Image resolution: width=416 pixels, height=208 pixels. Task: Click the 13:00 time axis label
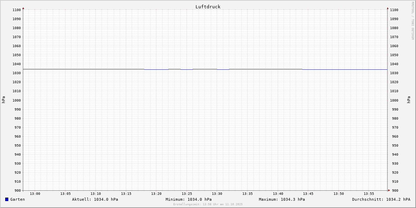coord(35,193)
